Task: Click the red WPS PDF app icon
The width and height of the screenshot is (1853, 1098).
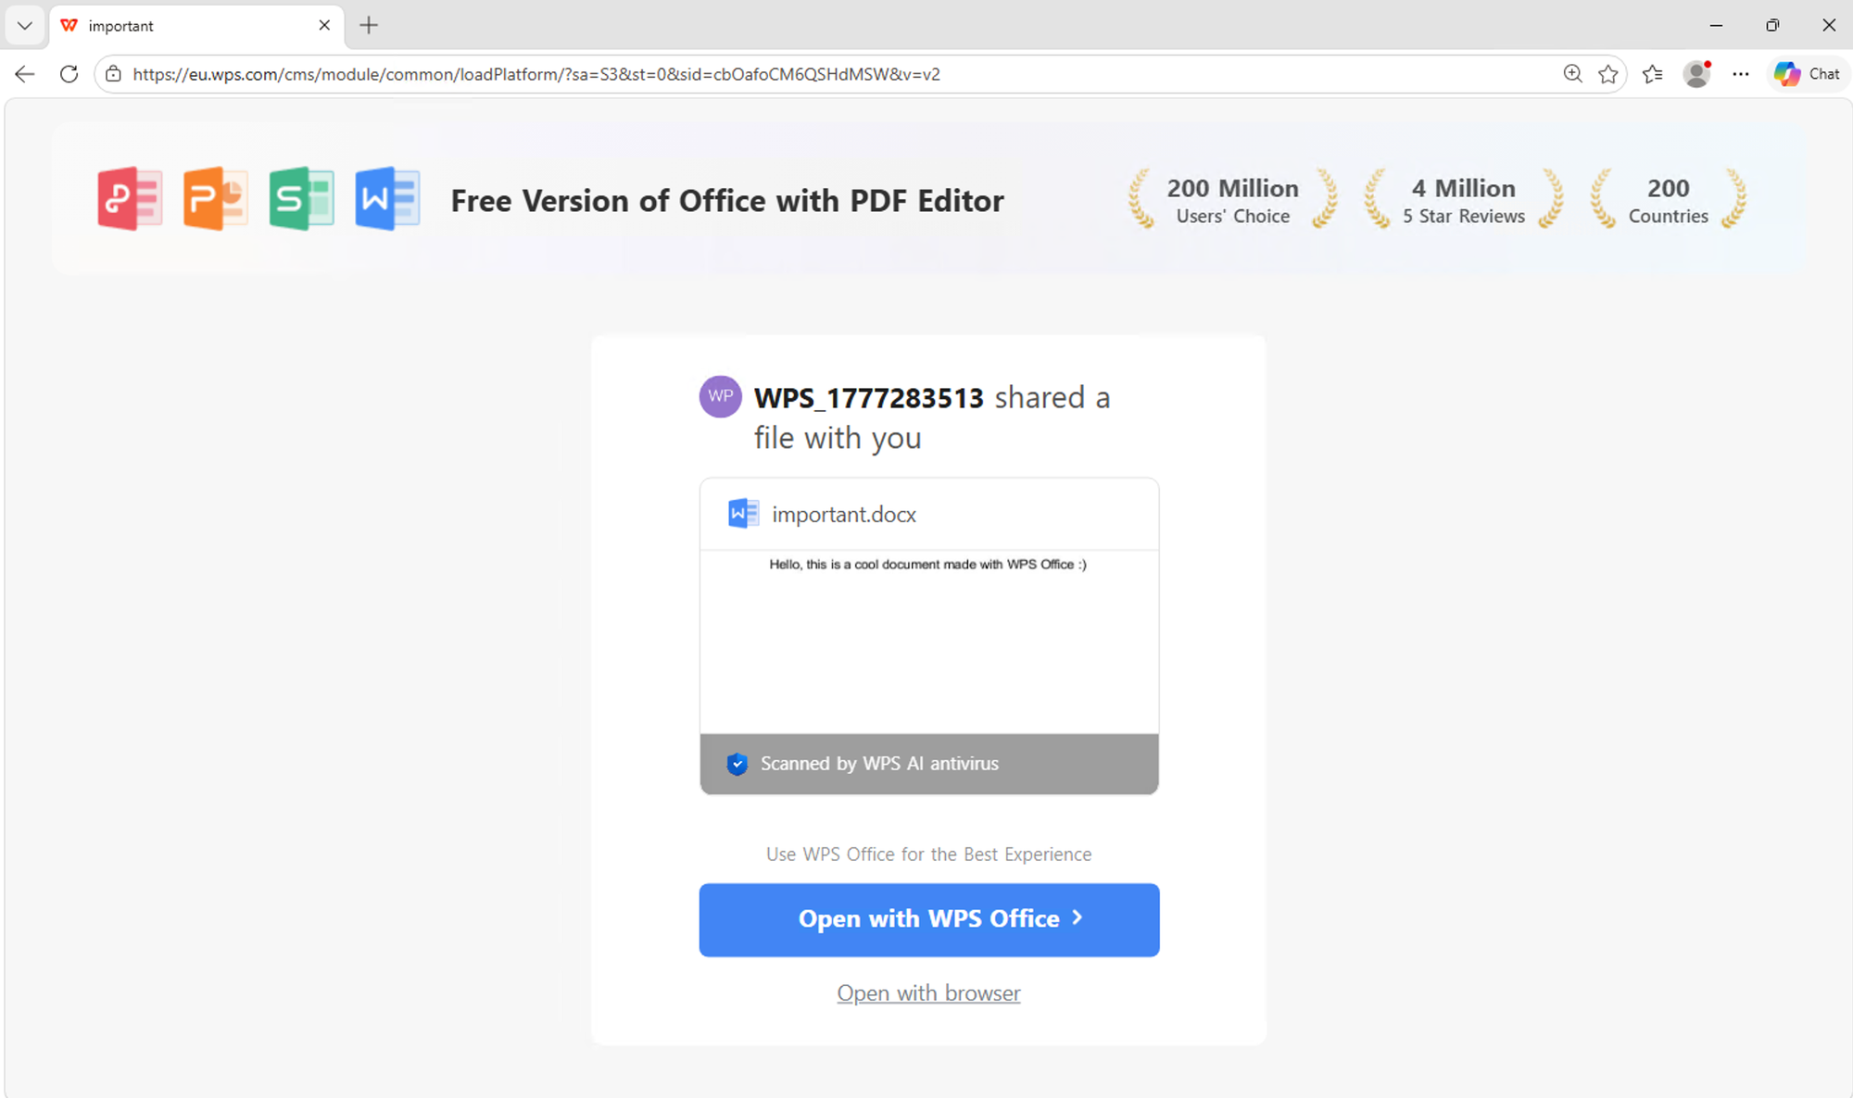Action: 130,198
